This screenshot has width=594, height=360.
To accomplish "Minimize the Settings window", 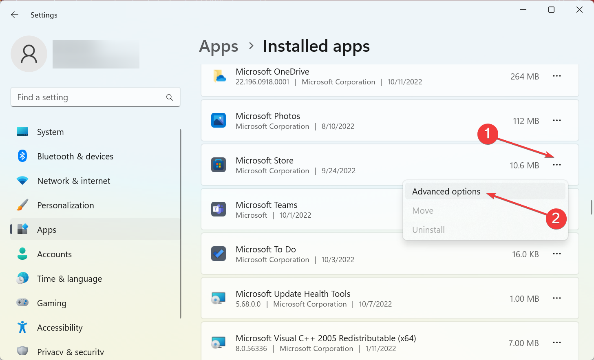I will (x=523, y=10).
